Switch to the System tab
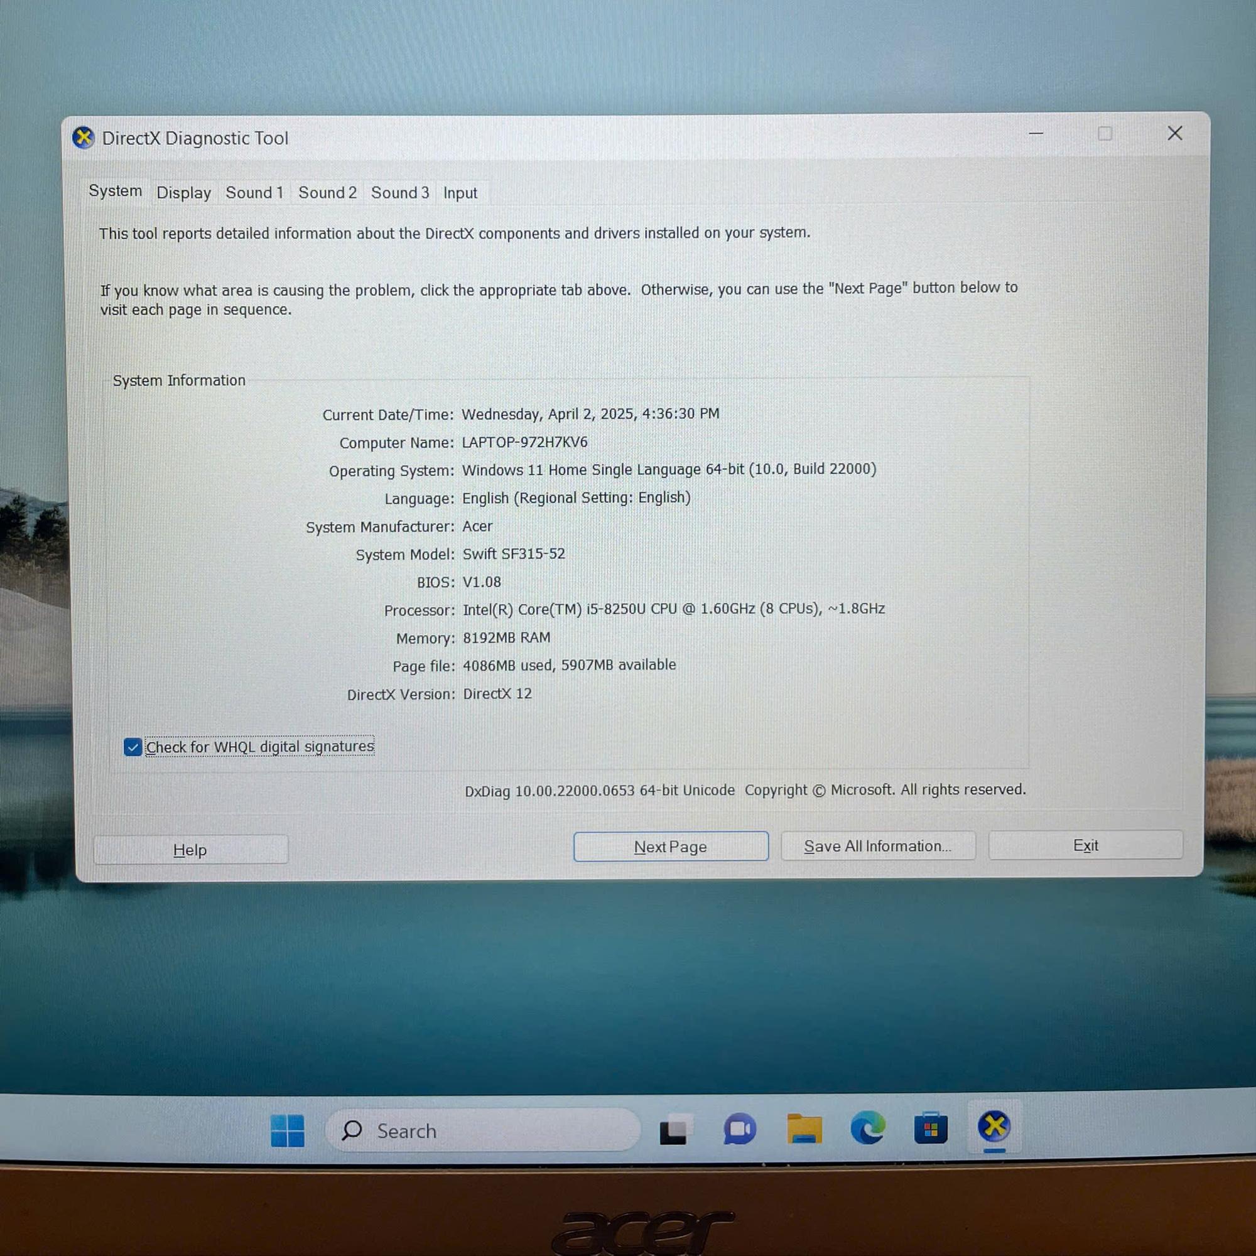 click(x=115, y=190)
